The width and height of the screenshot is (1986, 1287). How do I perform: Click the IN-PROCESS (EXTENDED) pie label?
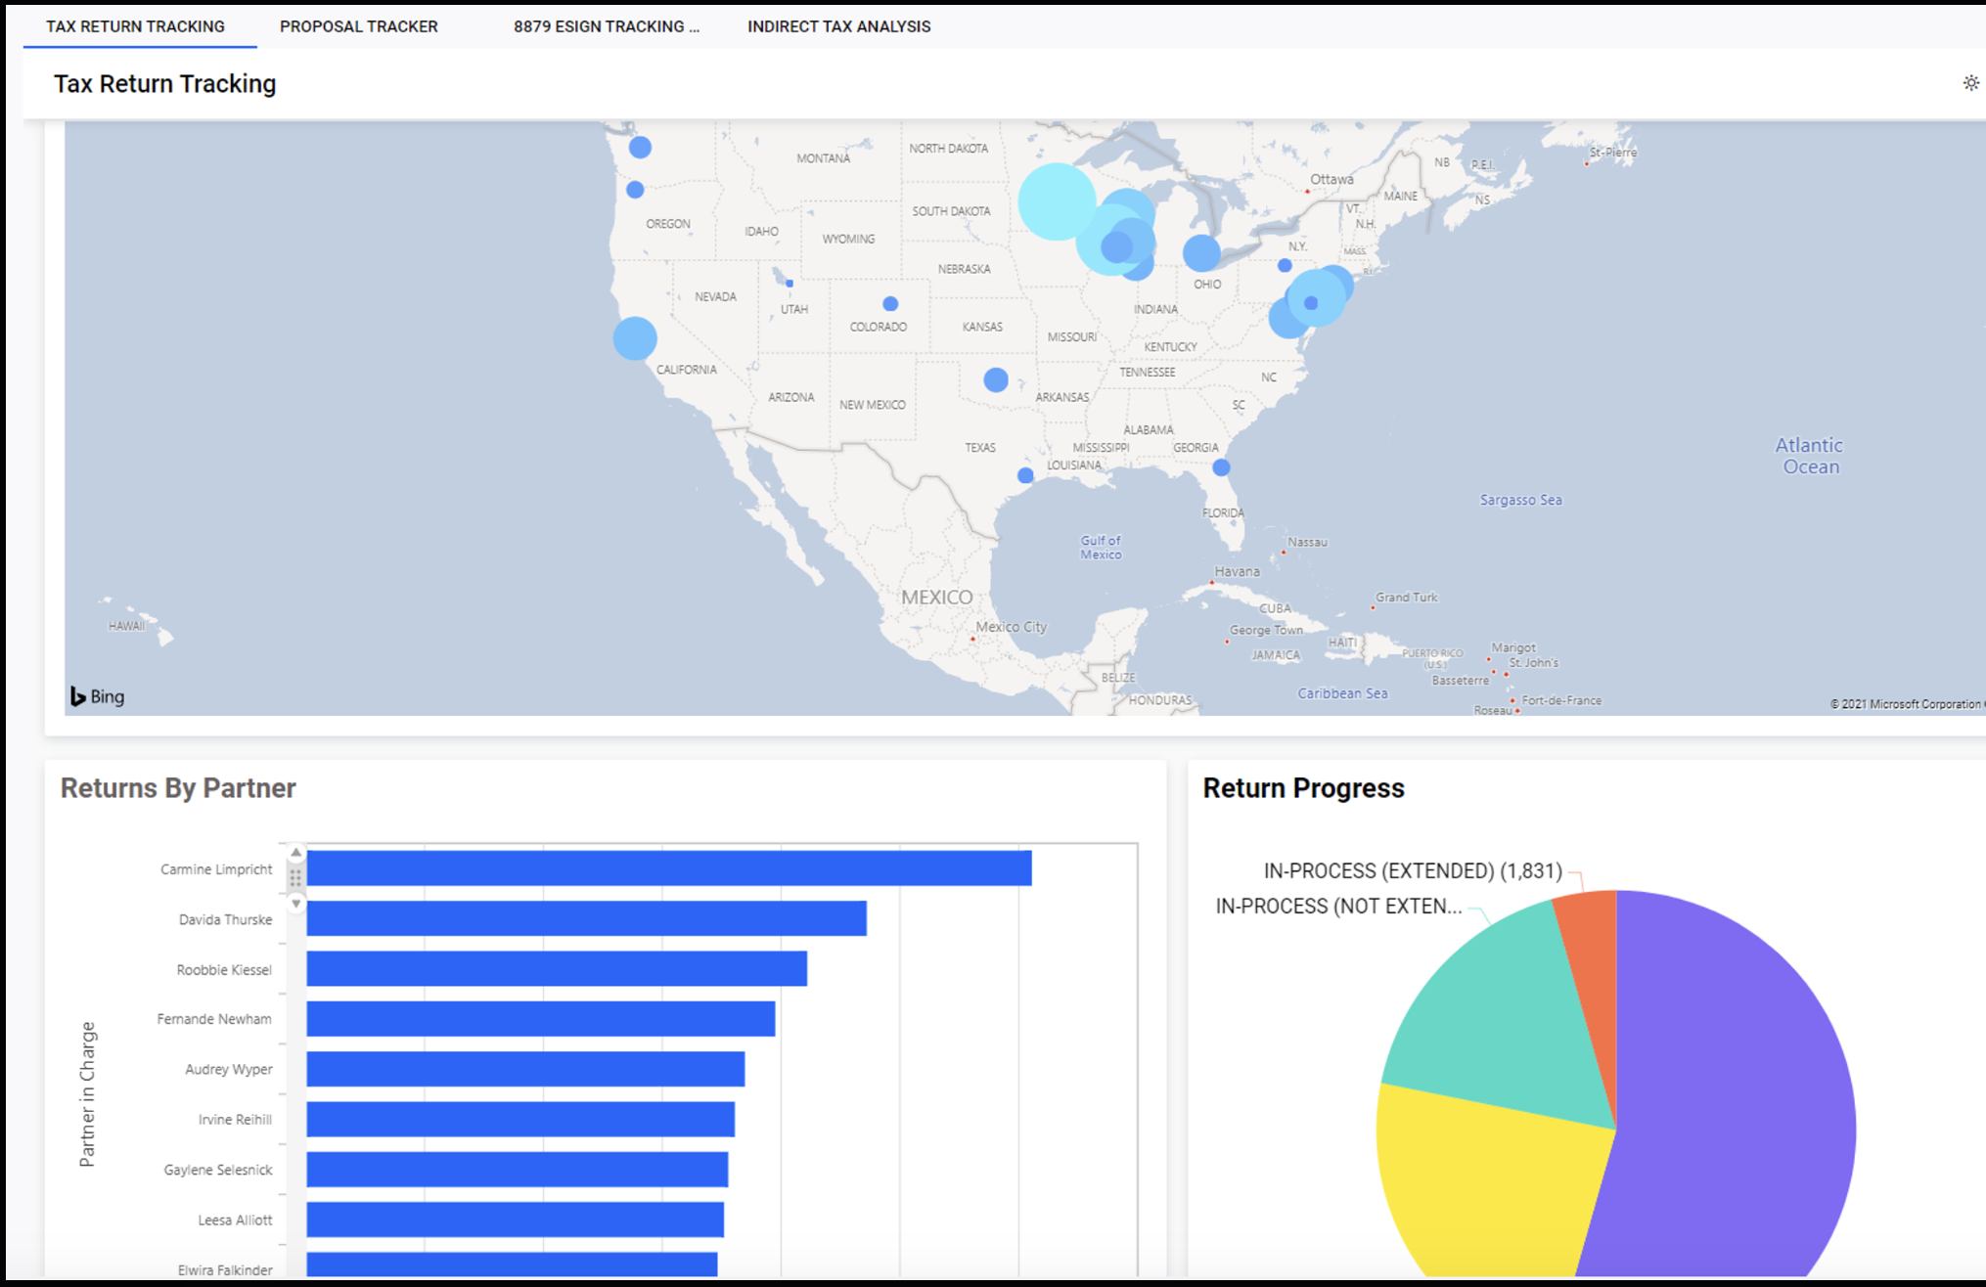pos(1412,870)
